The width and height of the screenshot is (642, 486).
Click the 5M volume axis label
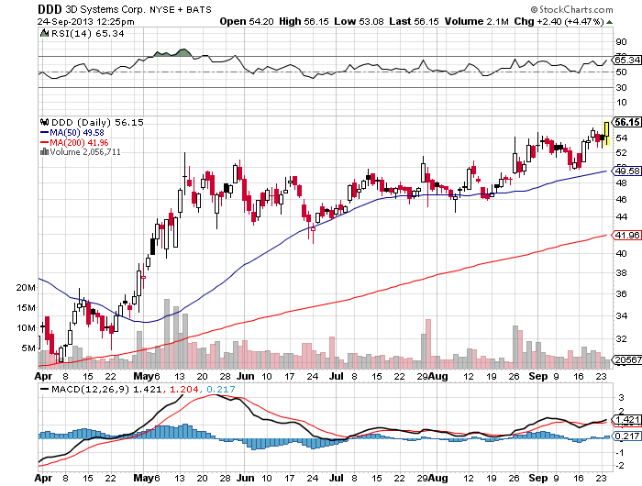(x=28, y=348)
